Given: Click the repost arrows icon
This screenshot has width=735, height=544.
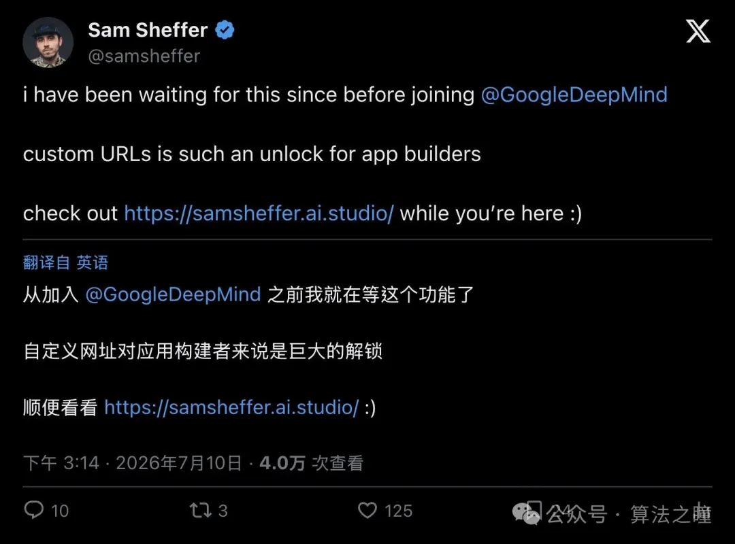Looking at the screenshot, I should click(x=201, y=510).
